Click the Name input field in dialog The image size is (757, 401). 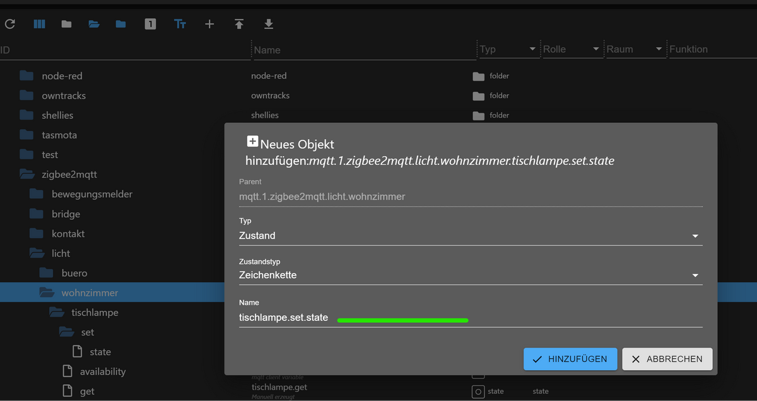pyautogui.click(x=471, y=318)
